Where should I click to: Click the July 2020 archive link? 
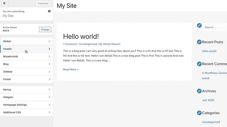(208, 100)
